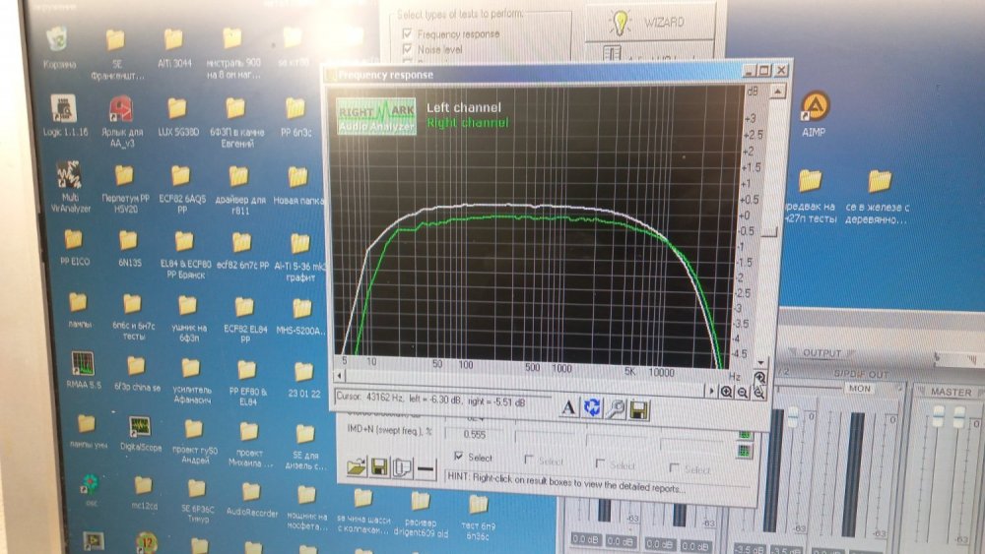The height and width of the screenshot is (554, 985).
Task: Open graph settings with the wrench icon
Action: pyautogui.click(x=616, y=408)
